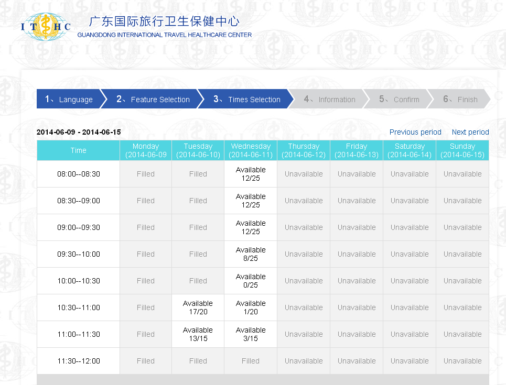Click the Thursday (2014-06-12) column header
This screenshot has height=385, width=506.
304,150
